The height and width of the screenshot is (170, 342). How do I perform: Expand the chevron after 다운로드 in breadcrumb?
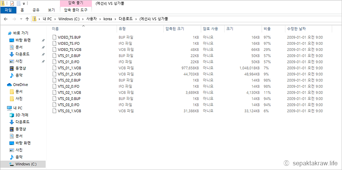[x=136, y=19]
